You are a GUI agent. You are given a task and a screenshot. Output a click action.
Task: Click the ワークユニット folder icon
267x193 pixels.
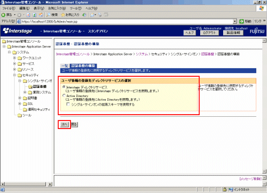(20, 58)
